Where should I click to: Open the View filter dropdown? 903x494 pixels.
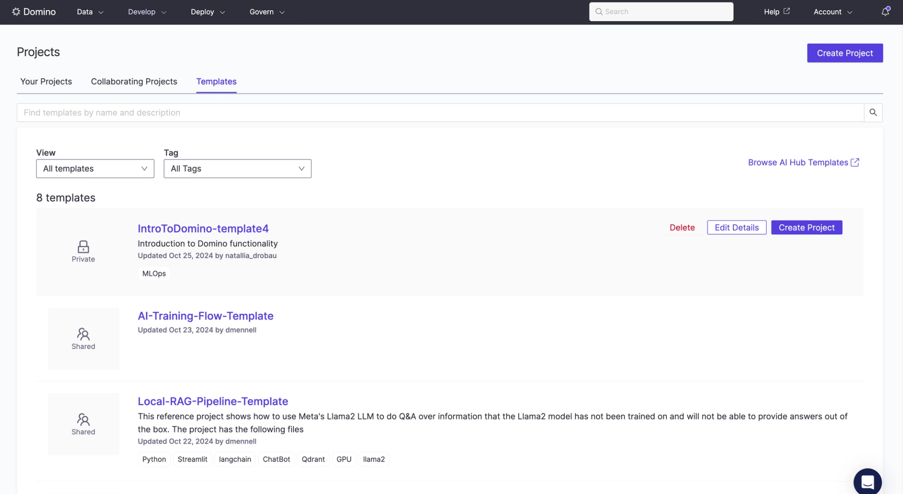click(95, 169)
